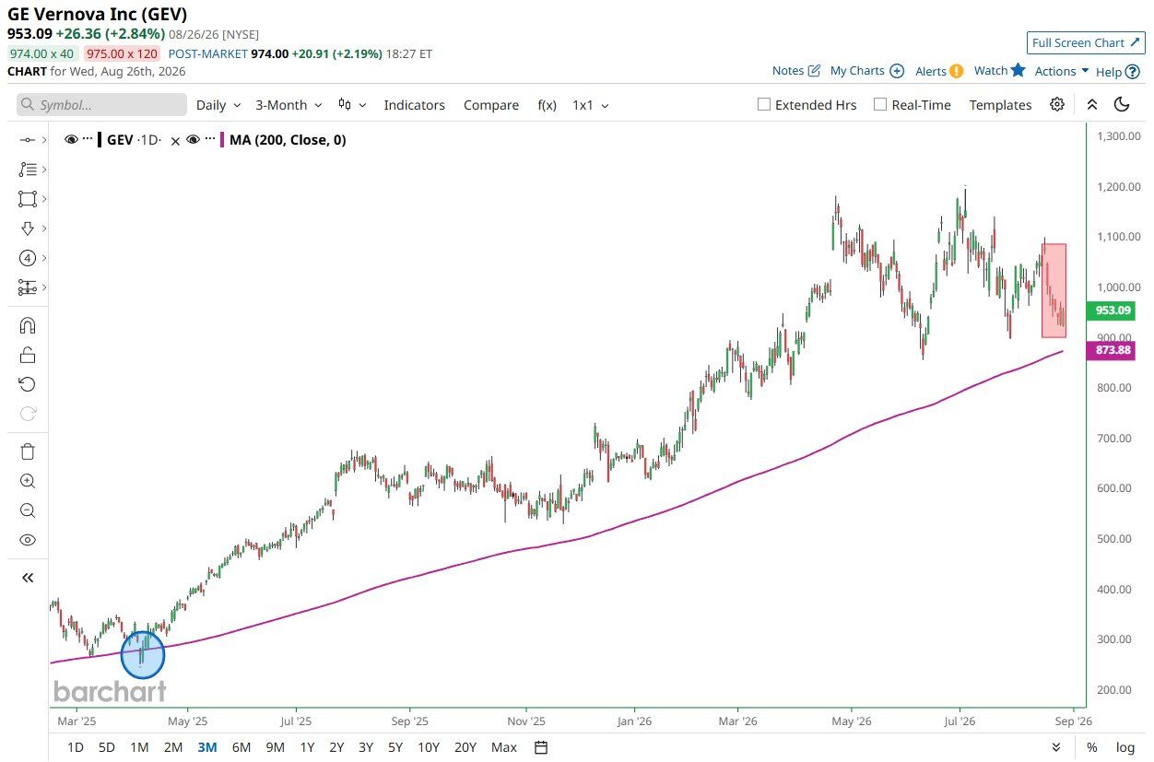The image size is (1154, 762).
Task: Select the 5Y time range
Action: pyautogui.click(x=395, y=747)
